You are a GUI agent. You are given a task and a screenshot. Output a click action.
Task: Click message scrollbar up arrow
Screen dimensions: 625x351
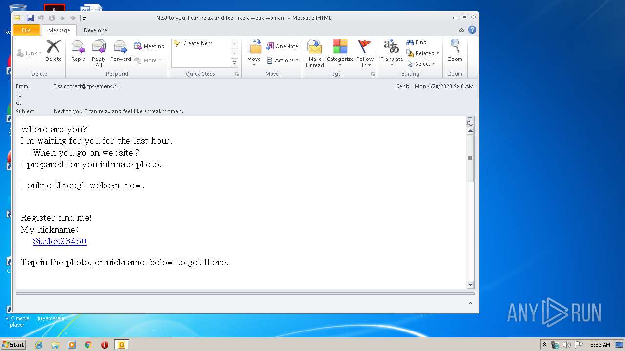click(470, 131)
